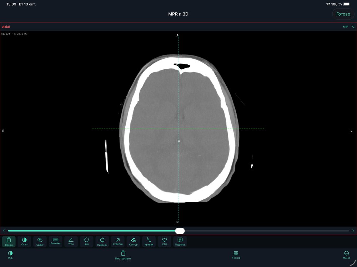Open the W/L tab in bottom bar
Image resolution: width=357 pixels, height=267 pixels.
(10, 255)
